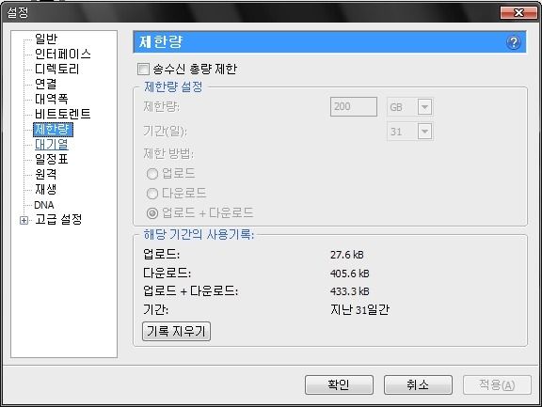This screenshot has height=407, width=542.
Task: Open the 대기열 settings page
Action: (52, 144)
